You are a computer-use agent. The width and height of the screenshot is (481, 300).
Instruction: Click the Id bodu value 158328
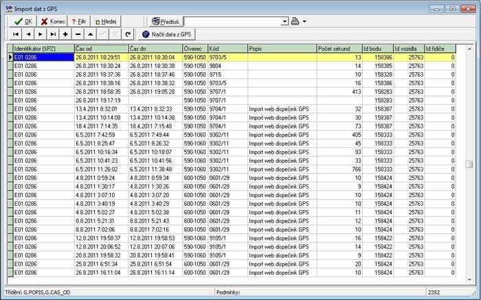[378, 74]
